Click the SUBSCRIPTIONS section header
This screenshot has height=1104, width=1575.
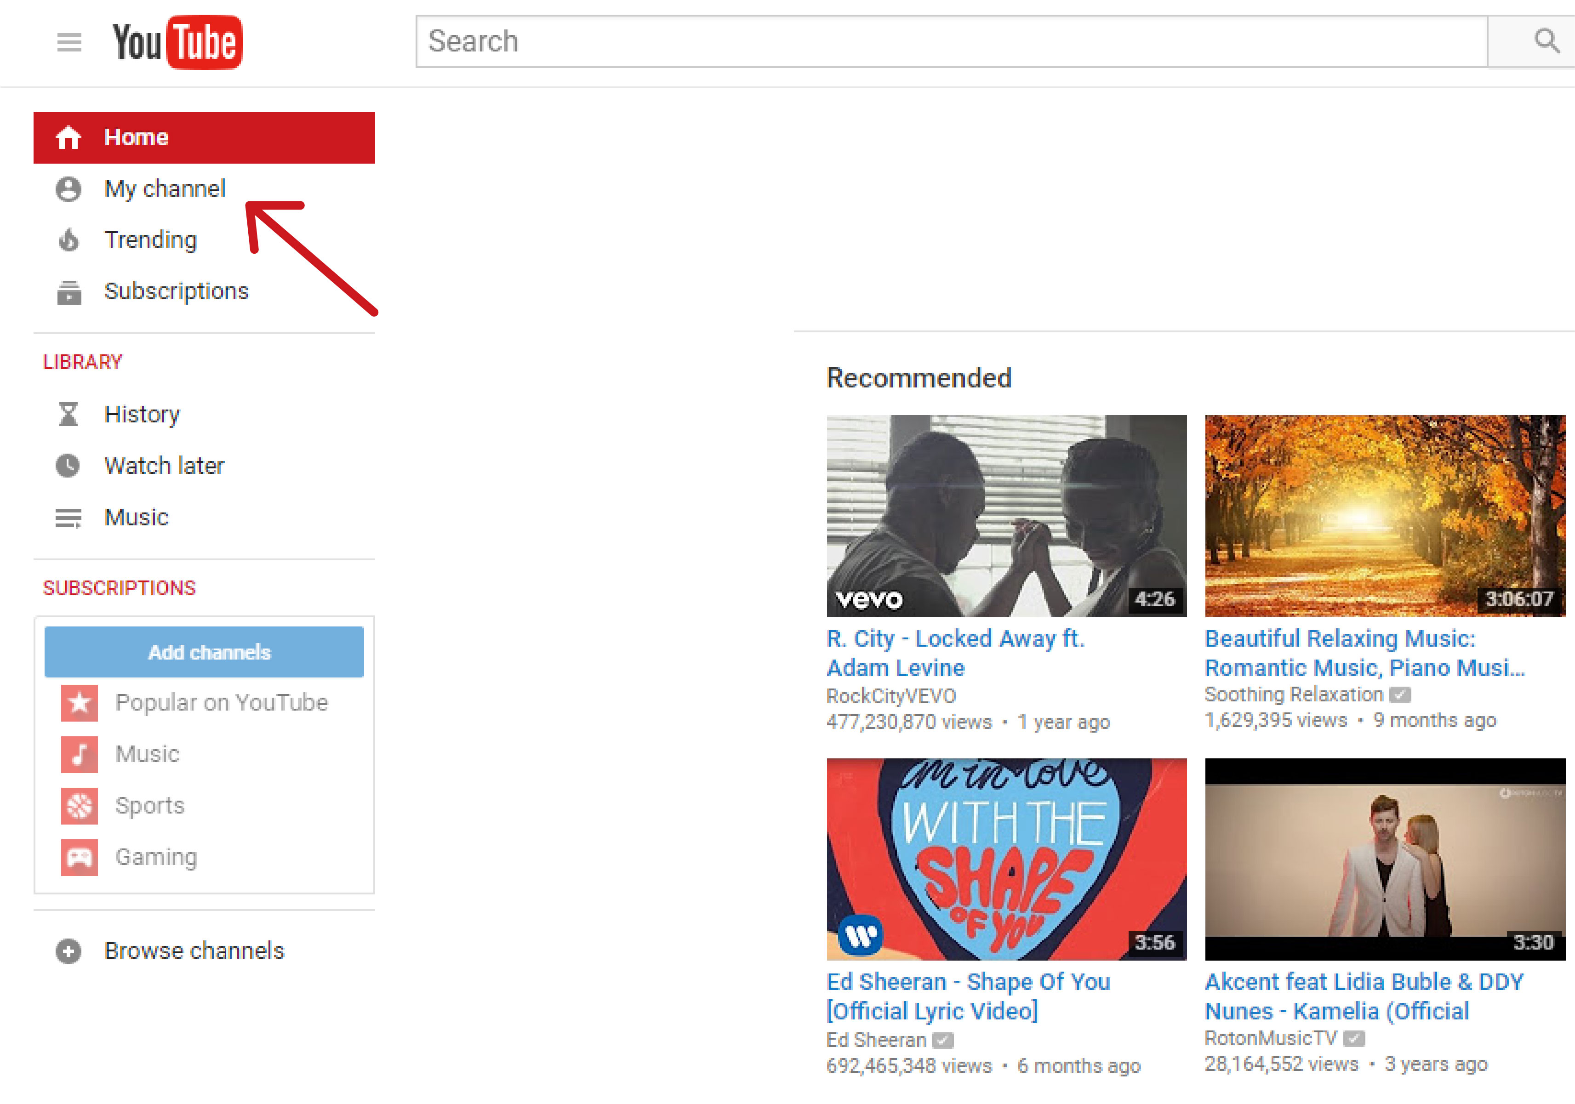pyautogui.click(x=120, y=588)
